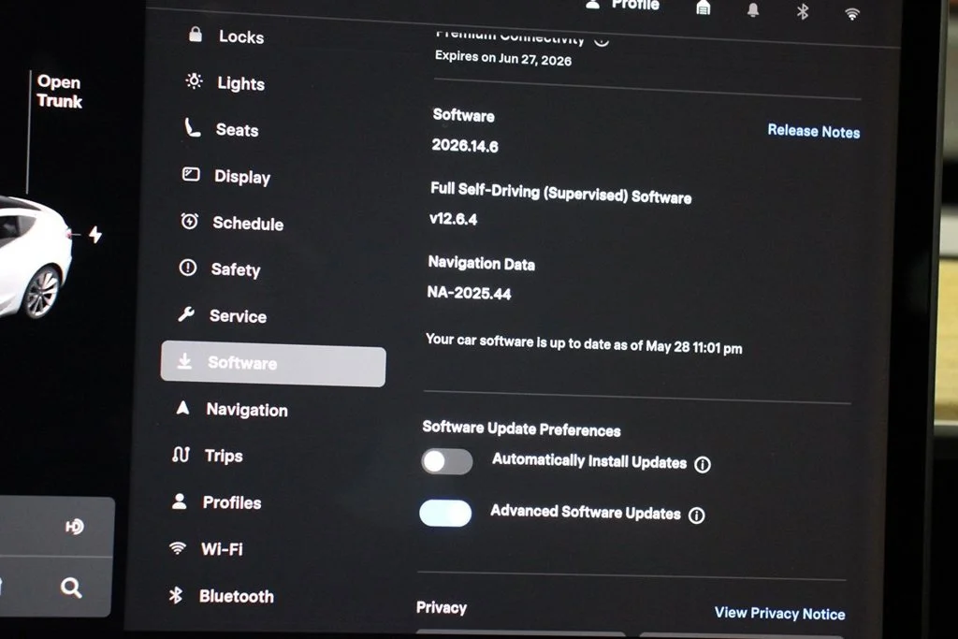Screen dimensions: 958x639
Task: Click the 'Full Self-Driving (Supervised) Software' label
Action: coord(561,193)
